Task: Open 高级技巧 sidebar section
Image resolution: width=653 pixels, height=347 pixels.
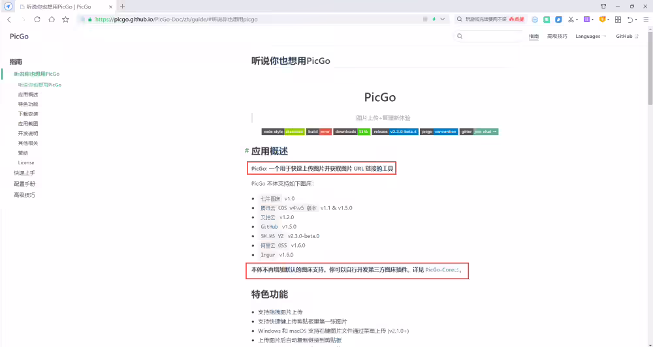Action: pos(24,195)
